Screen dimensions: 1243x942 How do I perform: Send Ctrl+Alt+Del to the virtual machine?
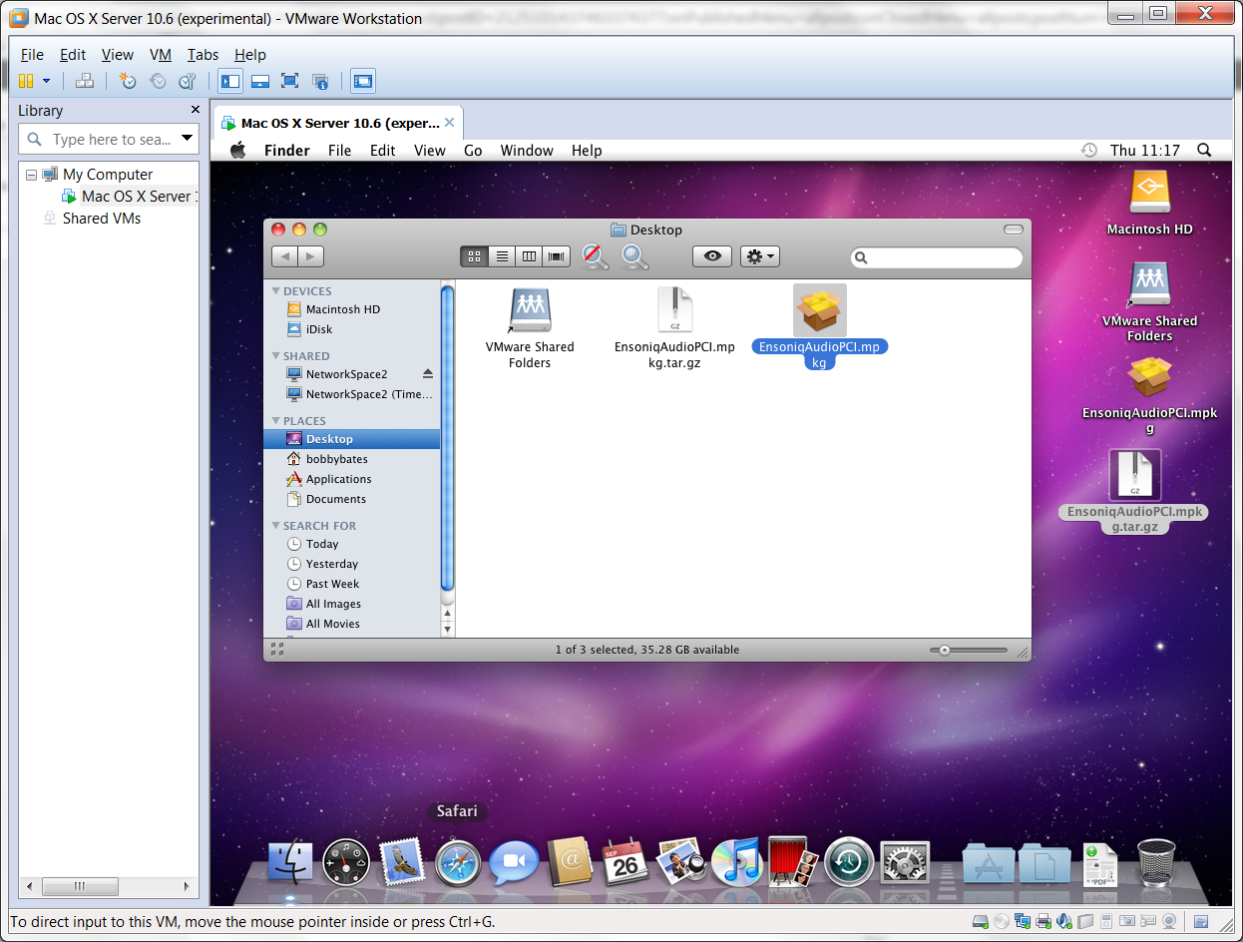click(86, 81)
